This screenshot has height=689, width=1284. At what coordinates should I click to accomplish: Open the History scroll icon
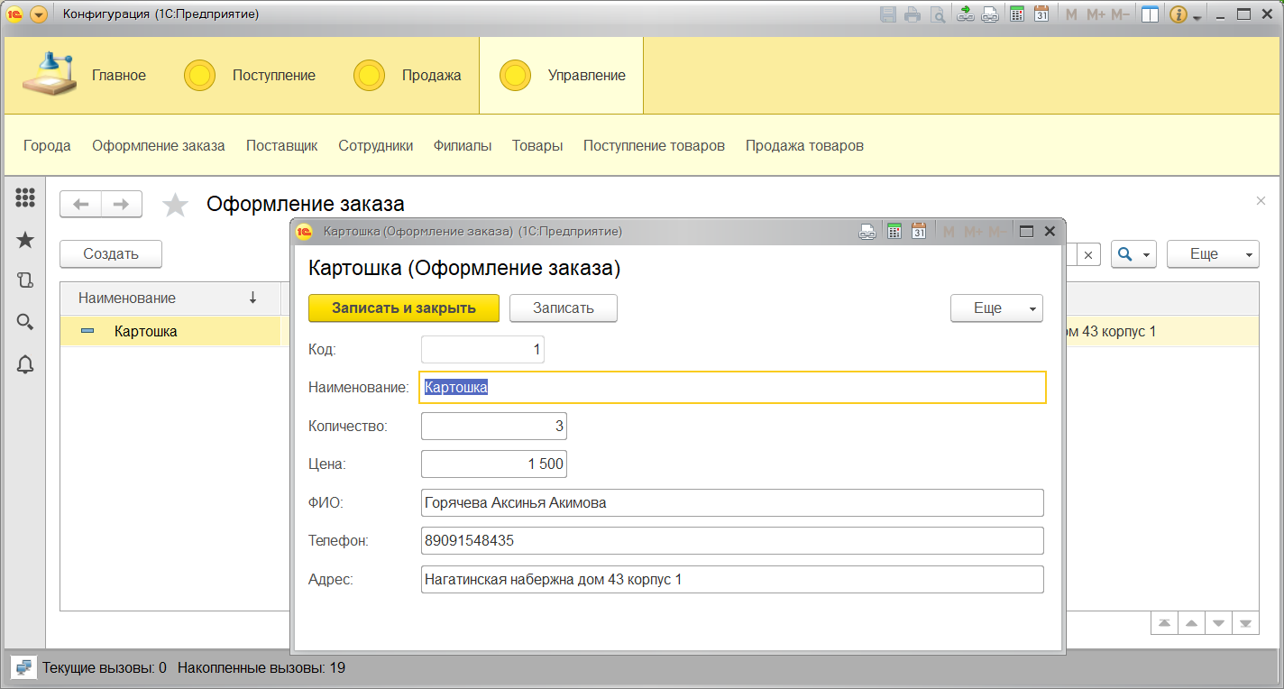(25, 280)
